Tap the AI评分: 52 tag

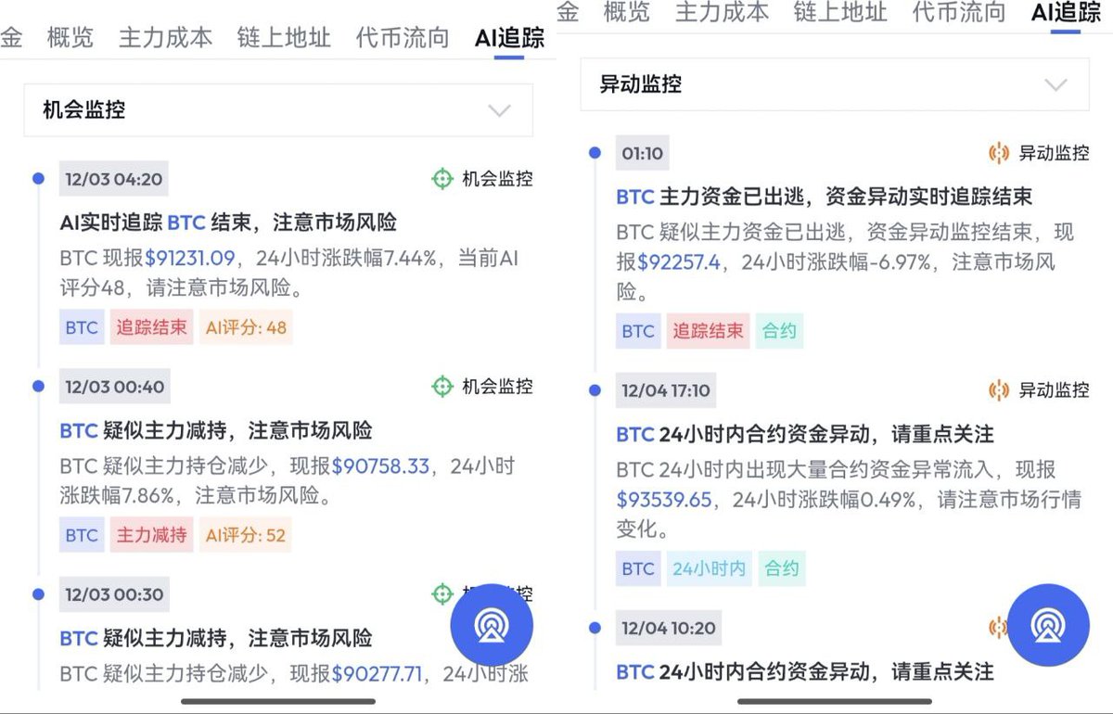tap(246, 535)
